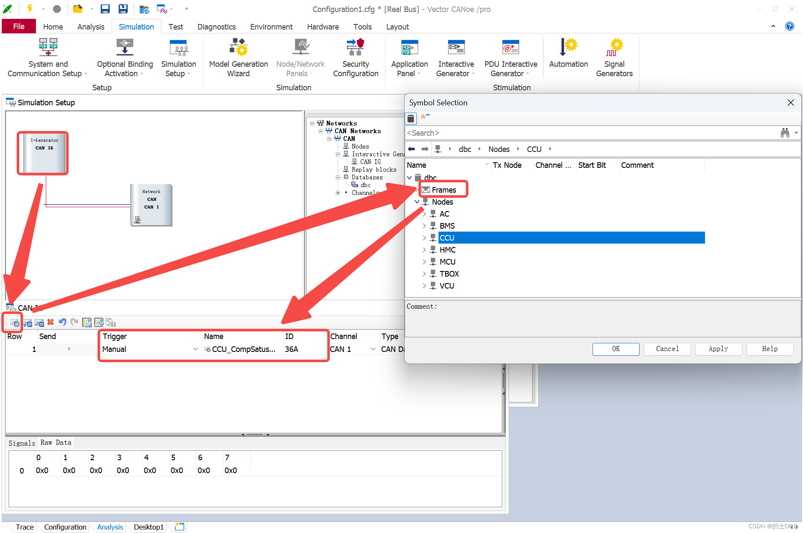Open the window selector wave icon

point(162,9)
